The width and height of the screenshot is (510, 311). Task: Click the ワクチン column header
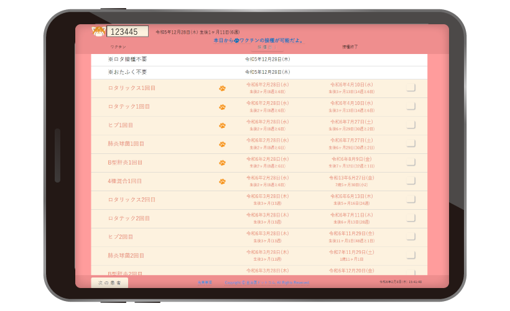tap(118, 47)
